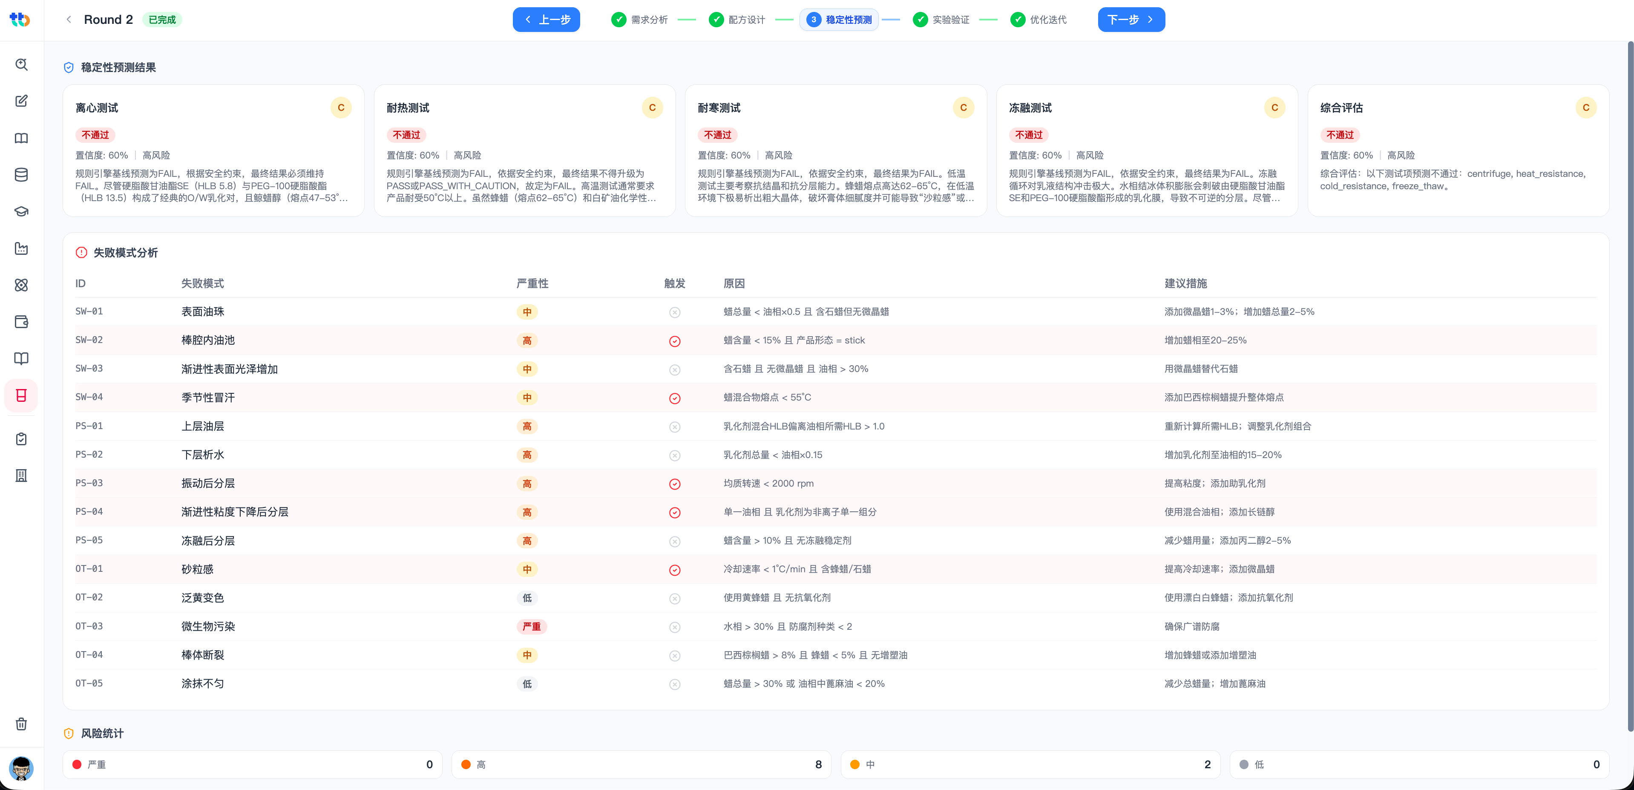The height and width of the screenshot is (790, 1634).
Task: Click the 严重 risk statistic card
Action: coord(253,764)
